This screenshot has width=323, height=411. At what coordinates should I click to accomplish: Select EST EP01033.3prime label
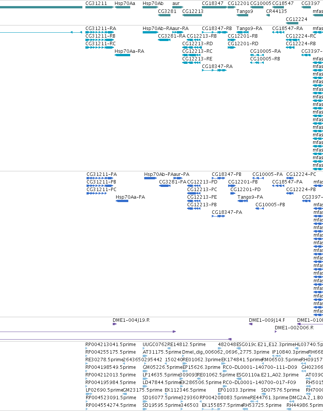pyautogui.click(x=237, y=390)
